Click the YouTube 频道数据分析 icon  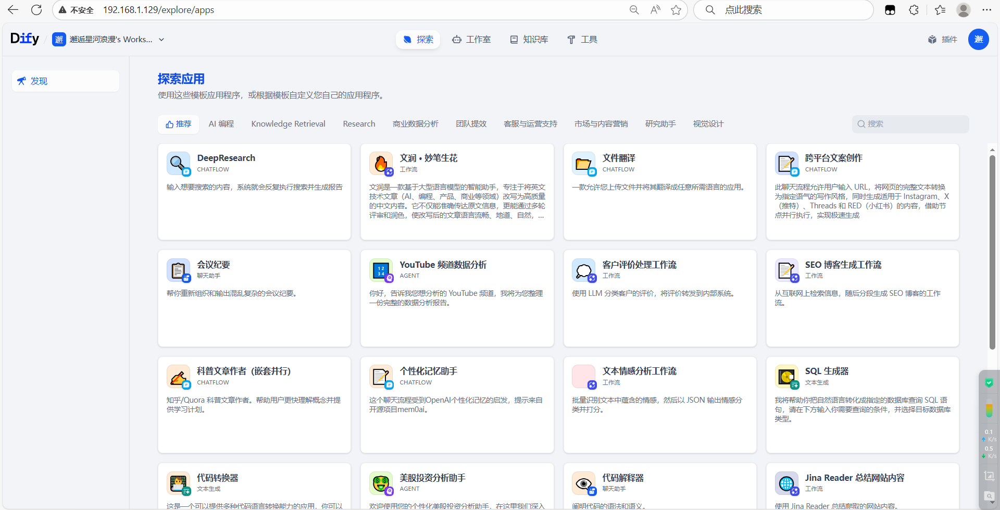coord(381,270)
